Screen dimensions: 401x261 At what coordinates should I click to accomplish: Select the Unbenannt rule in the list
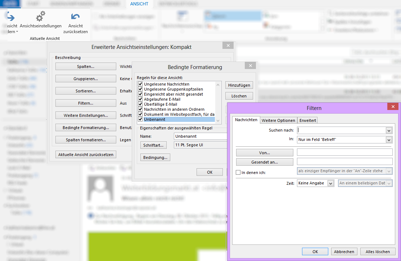pyautogui.click(x=155, y=119)
